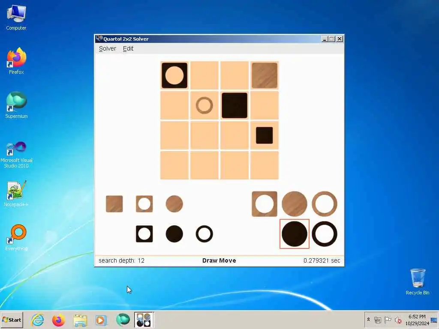Open the network tray icon

377,320
